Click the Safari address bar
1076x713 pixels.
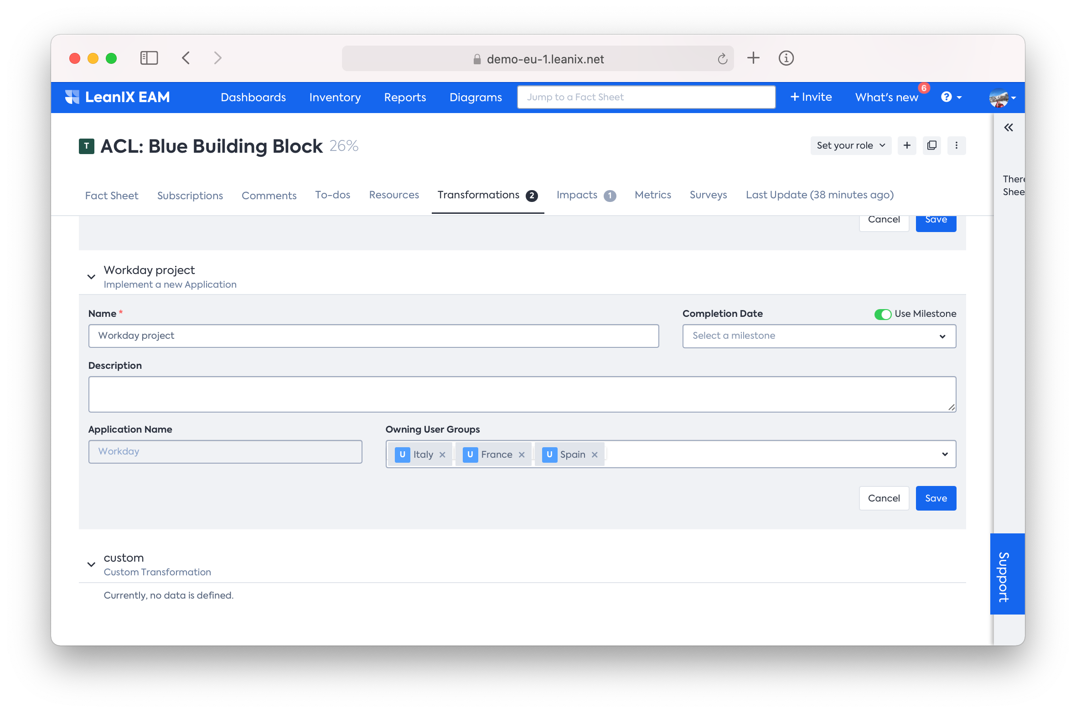click(x=538, y=59)
